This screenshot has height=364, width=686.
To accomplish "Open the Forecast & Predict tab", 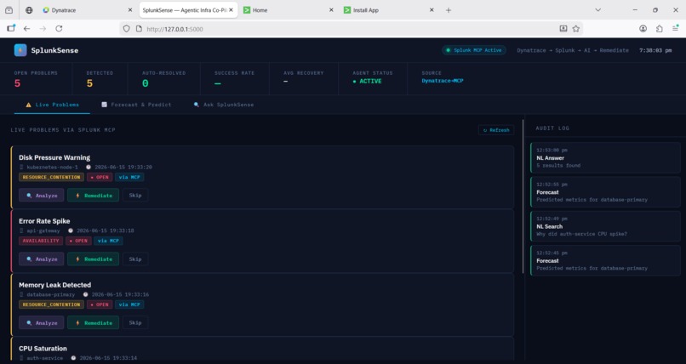I will (136, 105).
